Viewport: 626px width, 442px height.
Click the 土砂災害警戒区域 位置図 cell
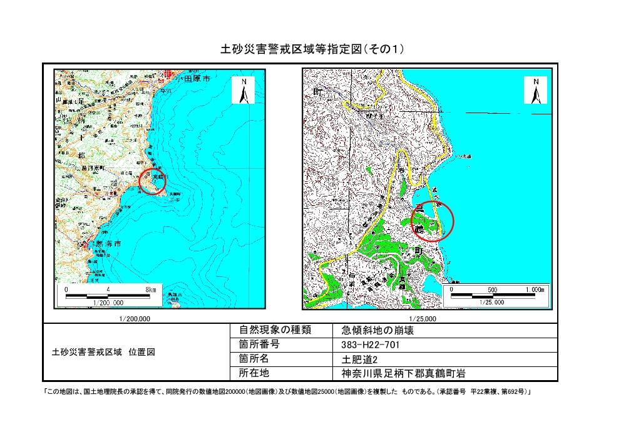tap(103, 352)
